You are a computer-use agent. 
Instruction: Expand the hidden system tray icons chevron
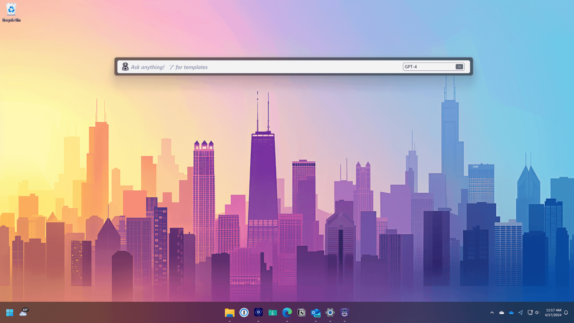(x=492, y=313)
